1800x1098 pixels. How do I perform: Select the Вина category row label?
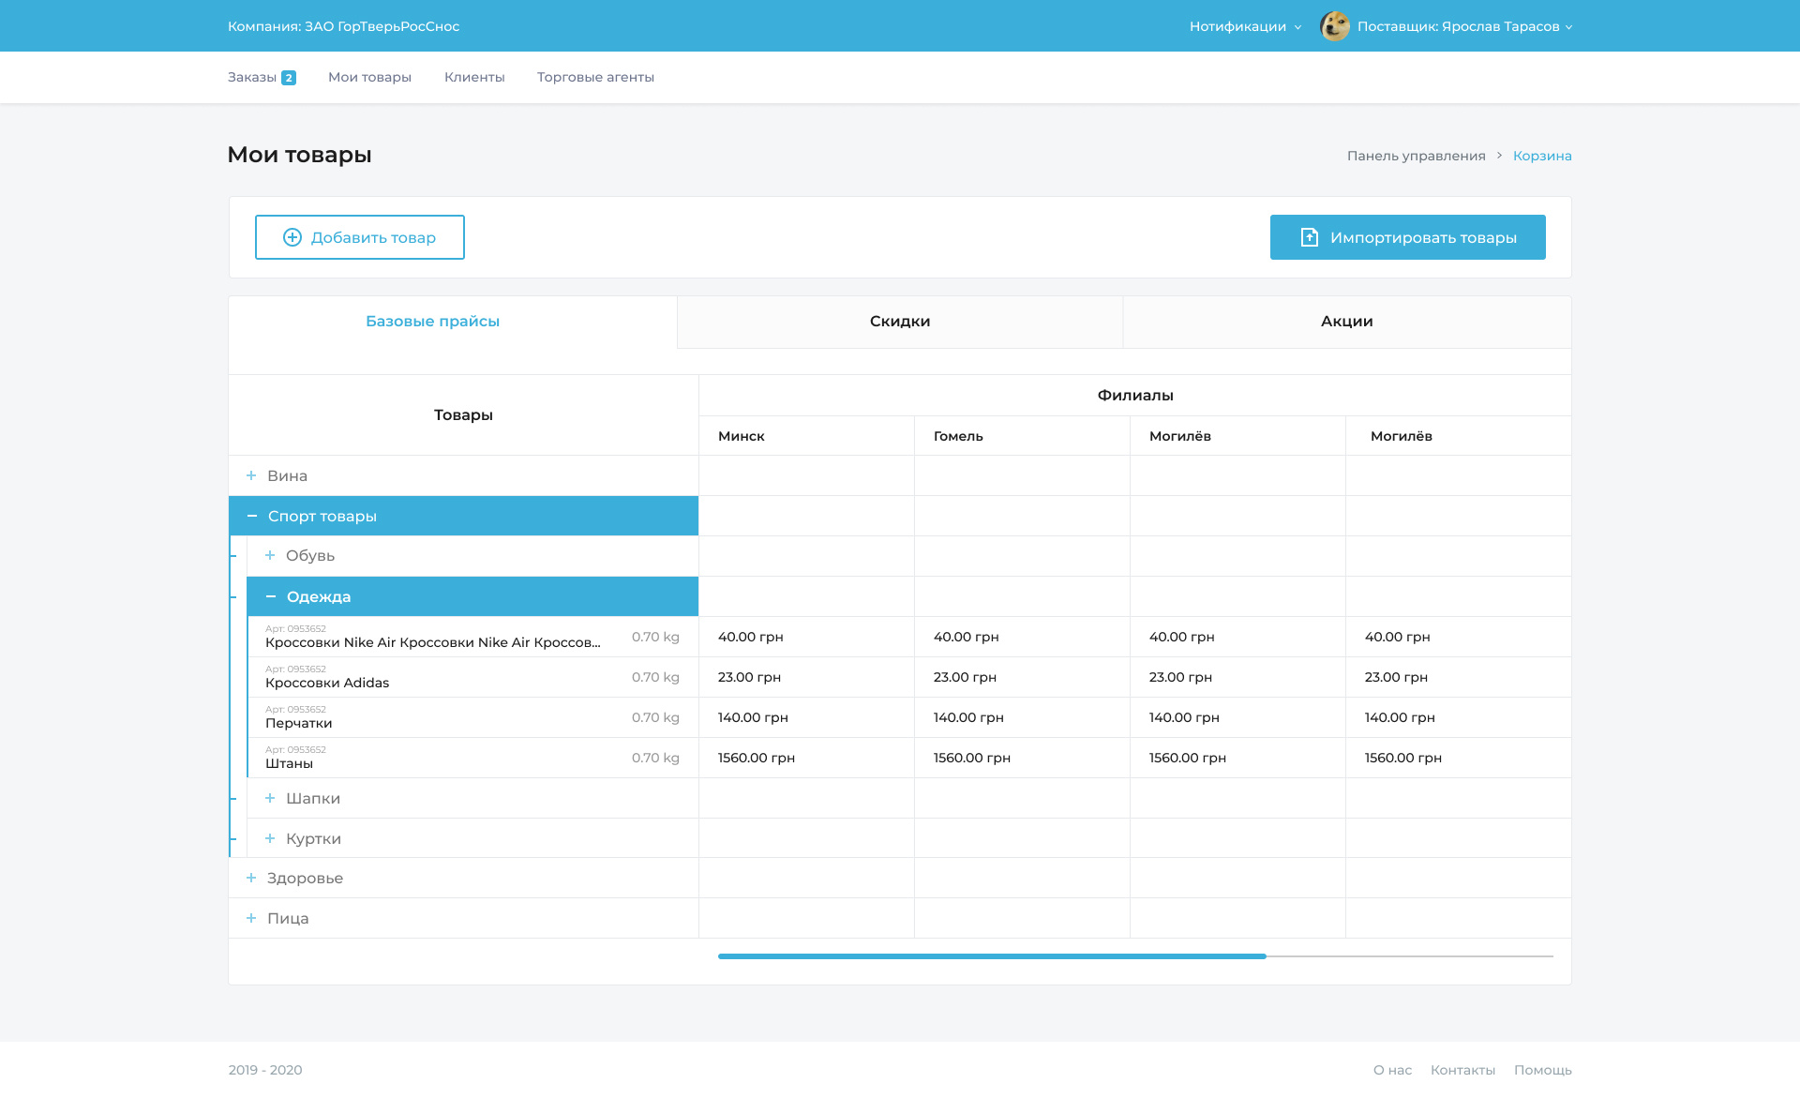click(287, 475)
